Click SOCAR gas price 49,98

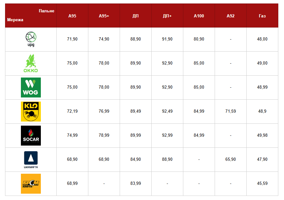point(262,135)
